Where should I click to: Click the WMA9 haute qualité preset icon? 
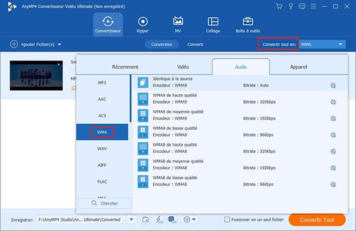click(143, 99)
